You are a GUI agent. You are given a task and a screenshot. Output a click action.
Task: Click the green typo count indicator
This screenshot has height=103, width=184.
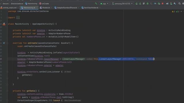click(178, 11)
